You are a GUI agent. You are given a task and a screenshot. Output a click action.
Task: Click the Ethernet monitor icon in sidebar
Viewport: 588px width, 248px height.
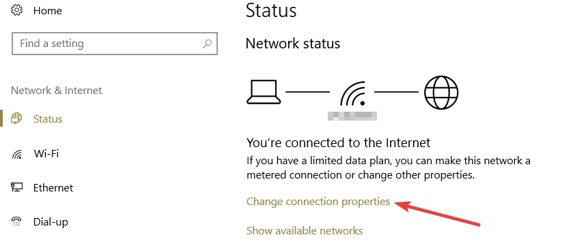tap(16, 188)
